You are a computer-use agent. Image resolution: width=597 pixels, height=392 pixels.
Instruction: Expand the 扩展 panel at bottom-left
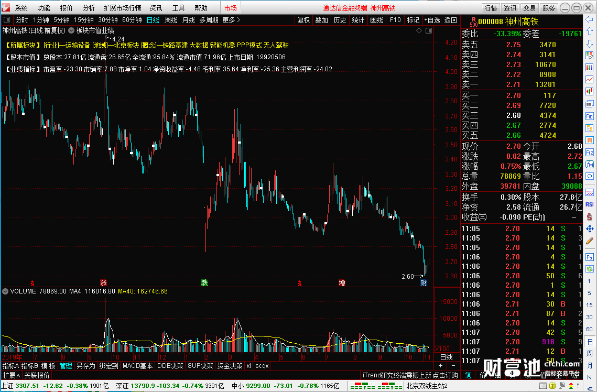[x=12, y=375]
